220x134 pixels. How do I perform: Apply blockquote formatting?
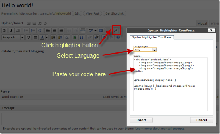(40, 31)
